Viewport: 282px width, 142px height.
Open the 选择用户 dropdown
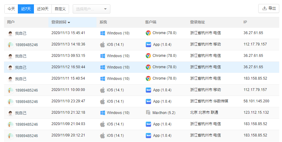coord(91,9)
